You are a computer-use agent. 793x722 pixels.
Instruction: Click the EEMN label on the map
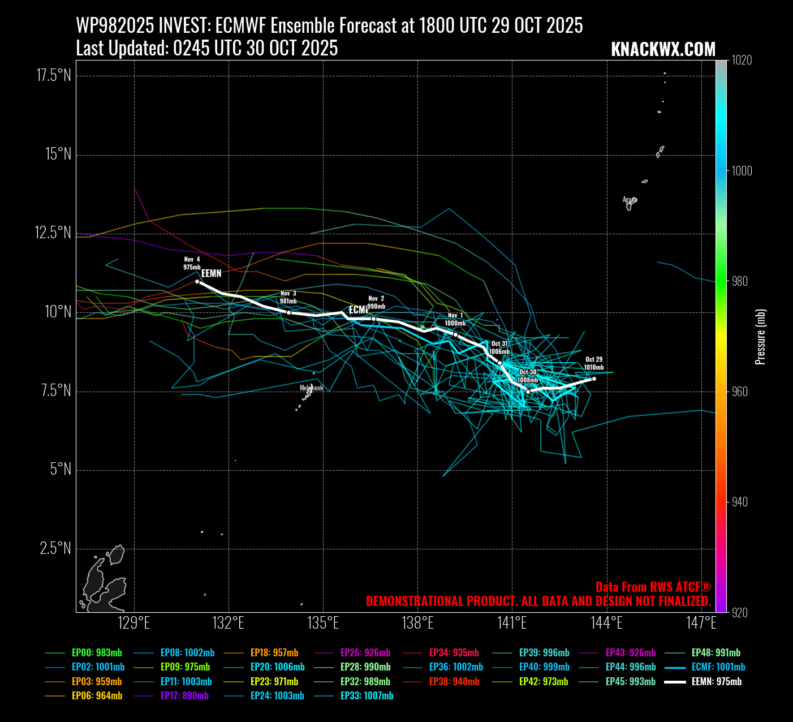pos(212,273)
